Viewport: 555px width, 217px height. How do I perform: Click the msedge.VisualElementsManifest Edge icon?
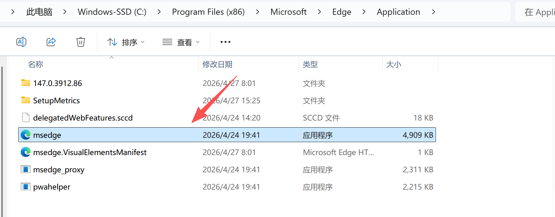26,152
